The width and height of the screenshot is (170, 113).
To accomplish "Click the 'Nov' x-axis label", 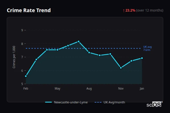I will point(121,88).
